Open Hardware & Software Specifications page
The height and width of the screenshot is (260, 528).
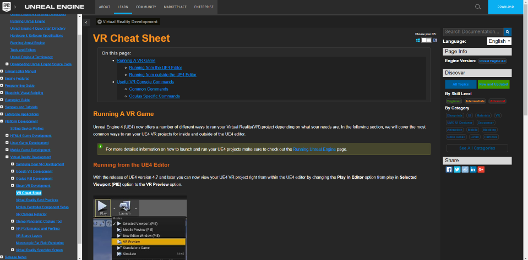(x=37, y=36)
